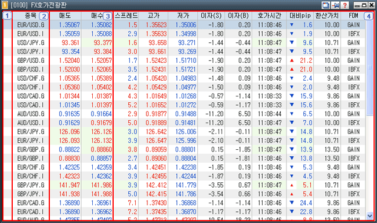This screenshot has height=223, width=377.
Task: Click the 고가 column header
Action: click(153, 16)
